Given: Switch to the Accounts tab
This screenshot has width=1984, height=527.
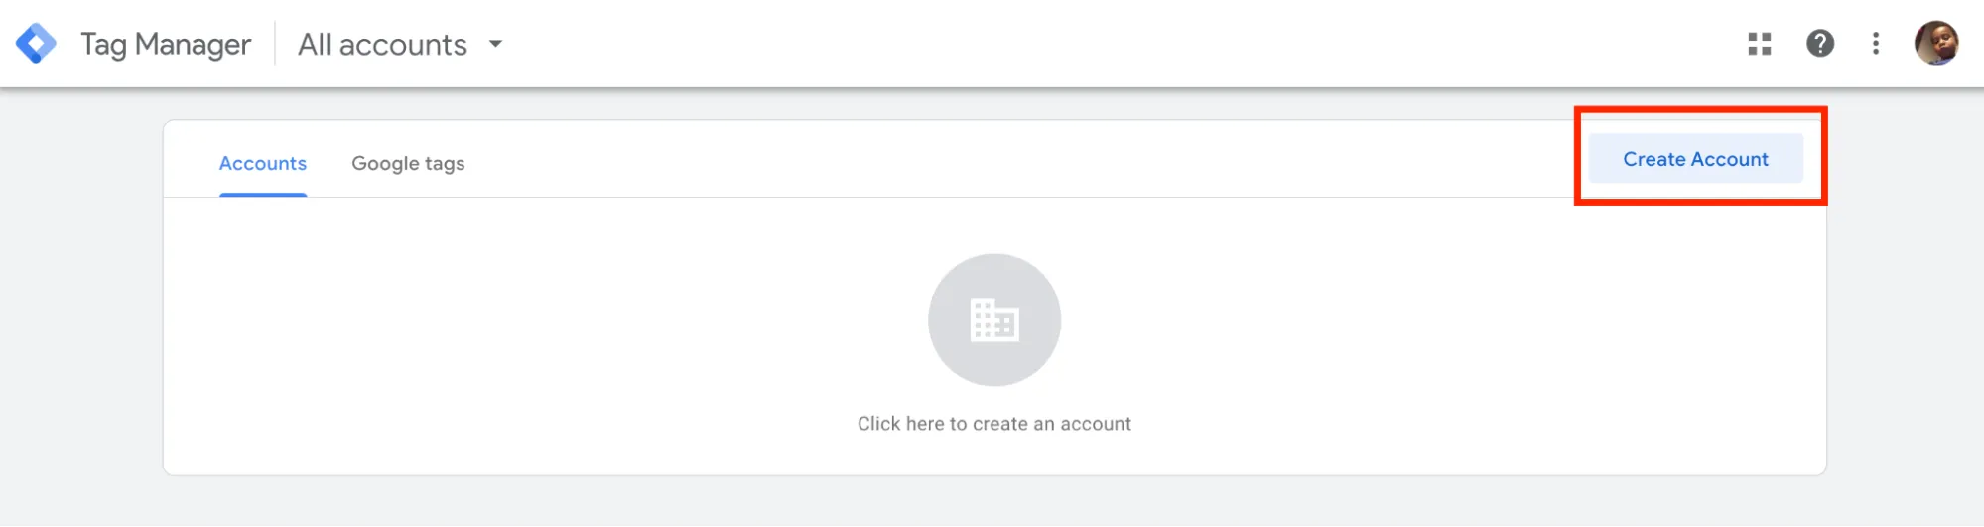Looking at the screenshot, I should [x=263, y=163].
